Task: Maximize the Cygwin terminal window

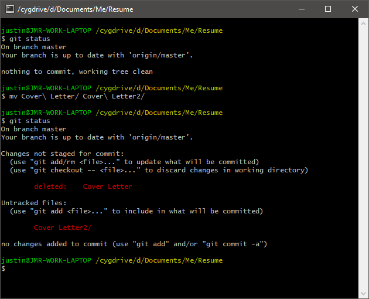Action: tap(328, 9)
